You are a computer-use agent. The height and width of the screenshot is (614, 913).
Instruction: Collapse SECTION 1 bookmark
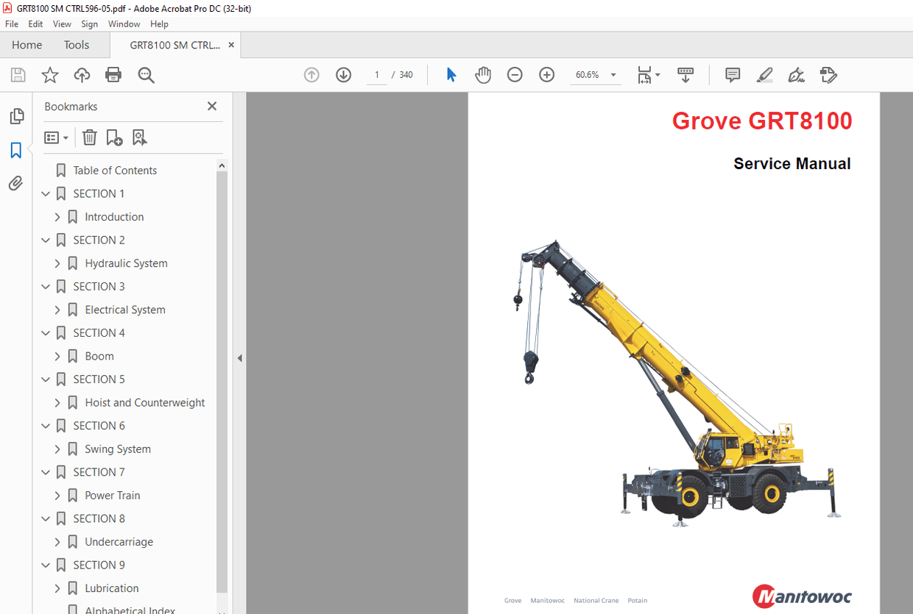pyautogui.click(x=46, y=194)
